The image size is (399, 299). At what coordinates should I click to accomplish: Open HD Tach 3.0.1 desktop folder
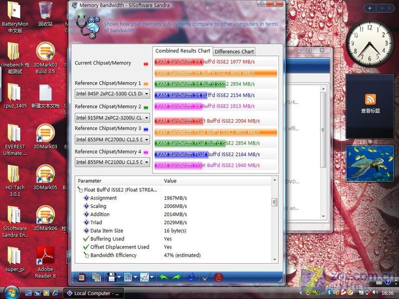[x=15, y=181]
